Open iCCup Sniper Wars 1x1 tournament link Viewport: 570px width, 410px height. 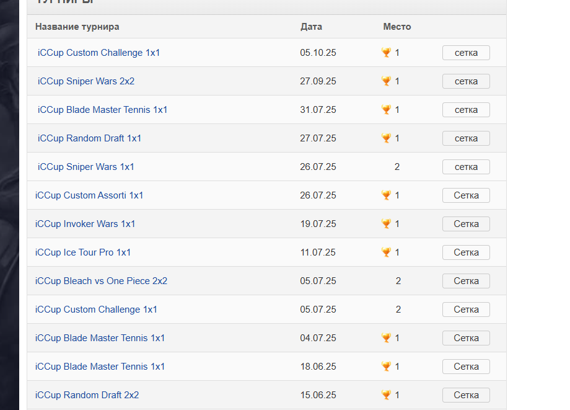85,167
